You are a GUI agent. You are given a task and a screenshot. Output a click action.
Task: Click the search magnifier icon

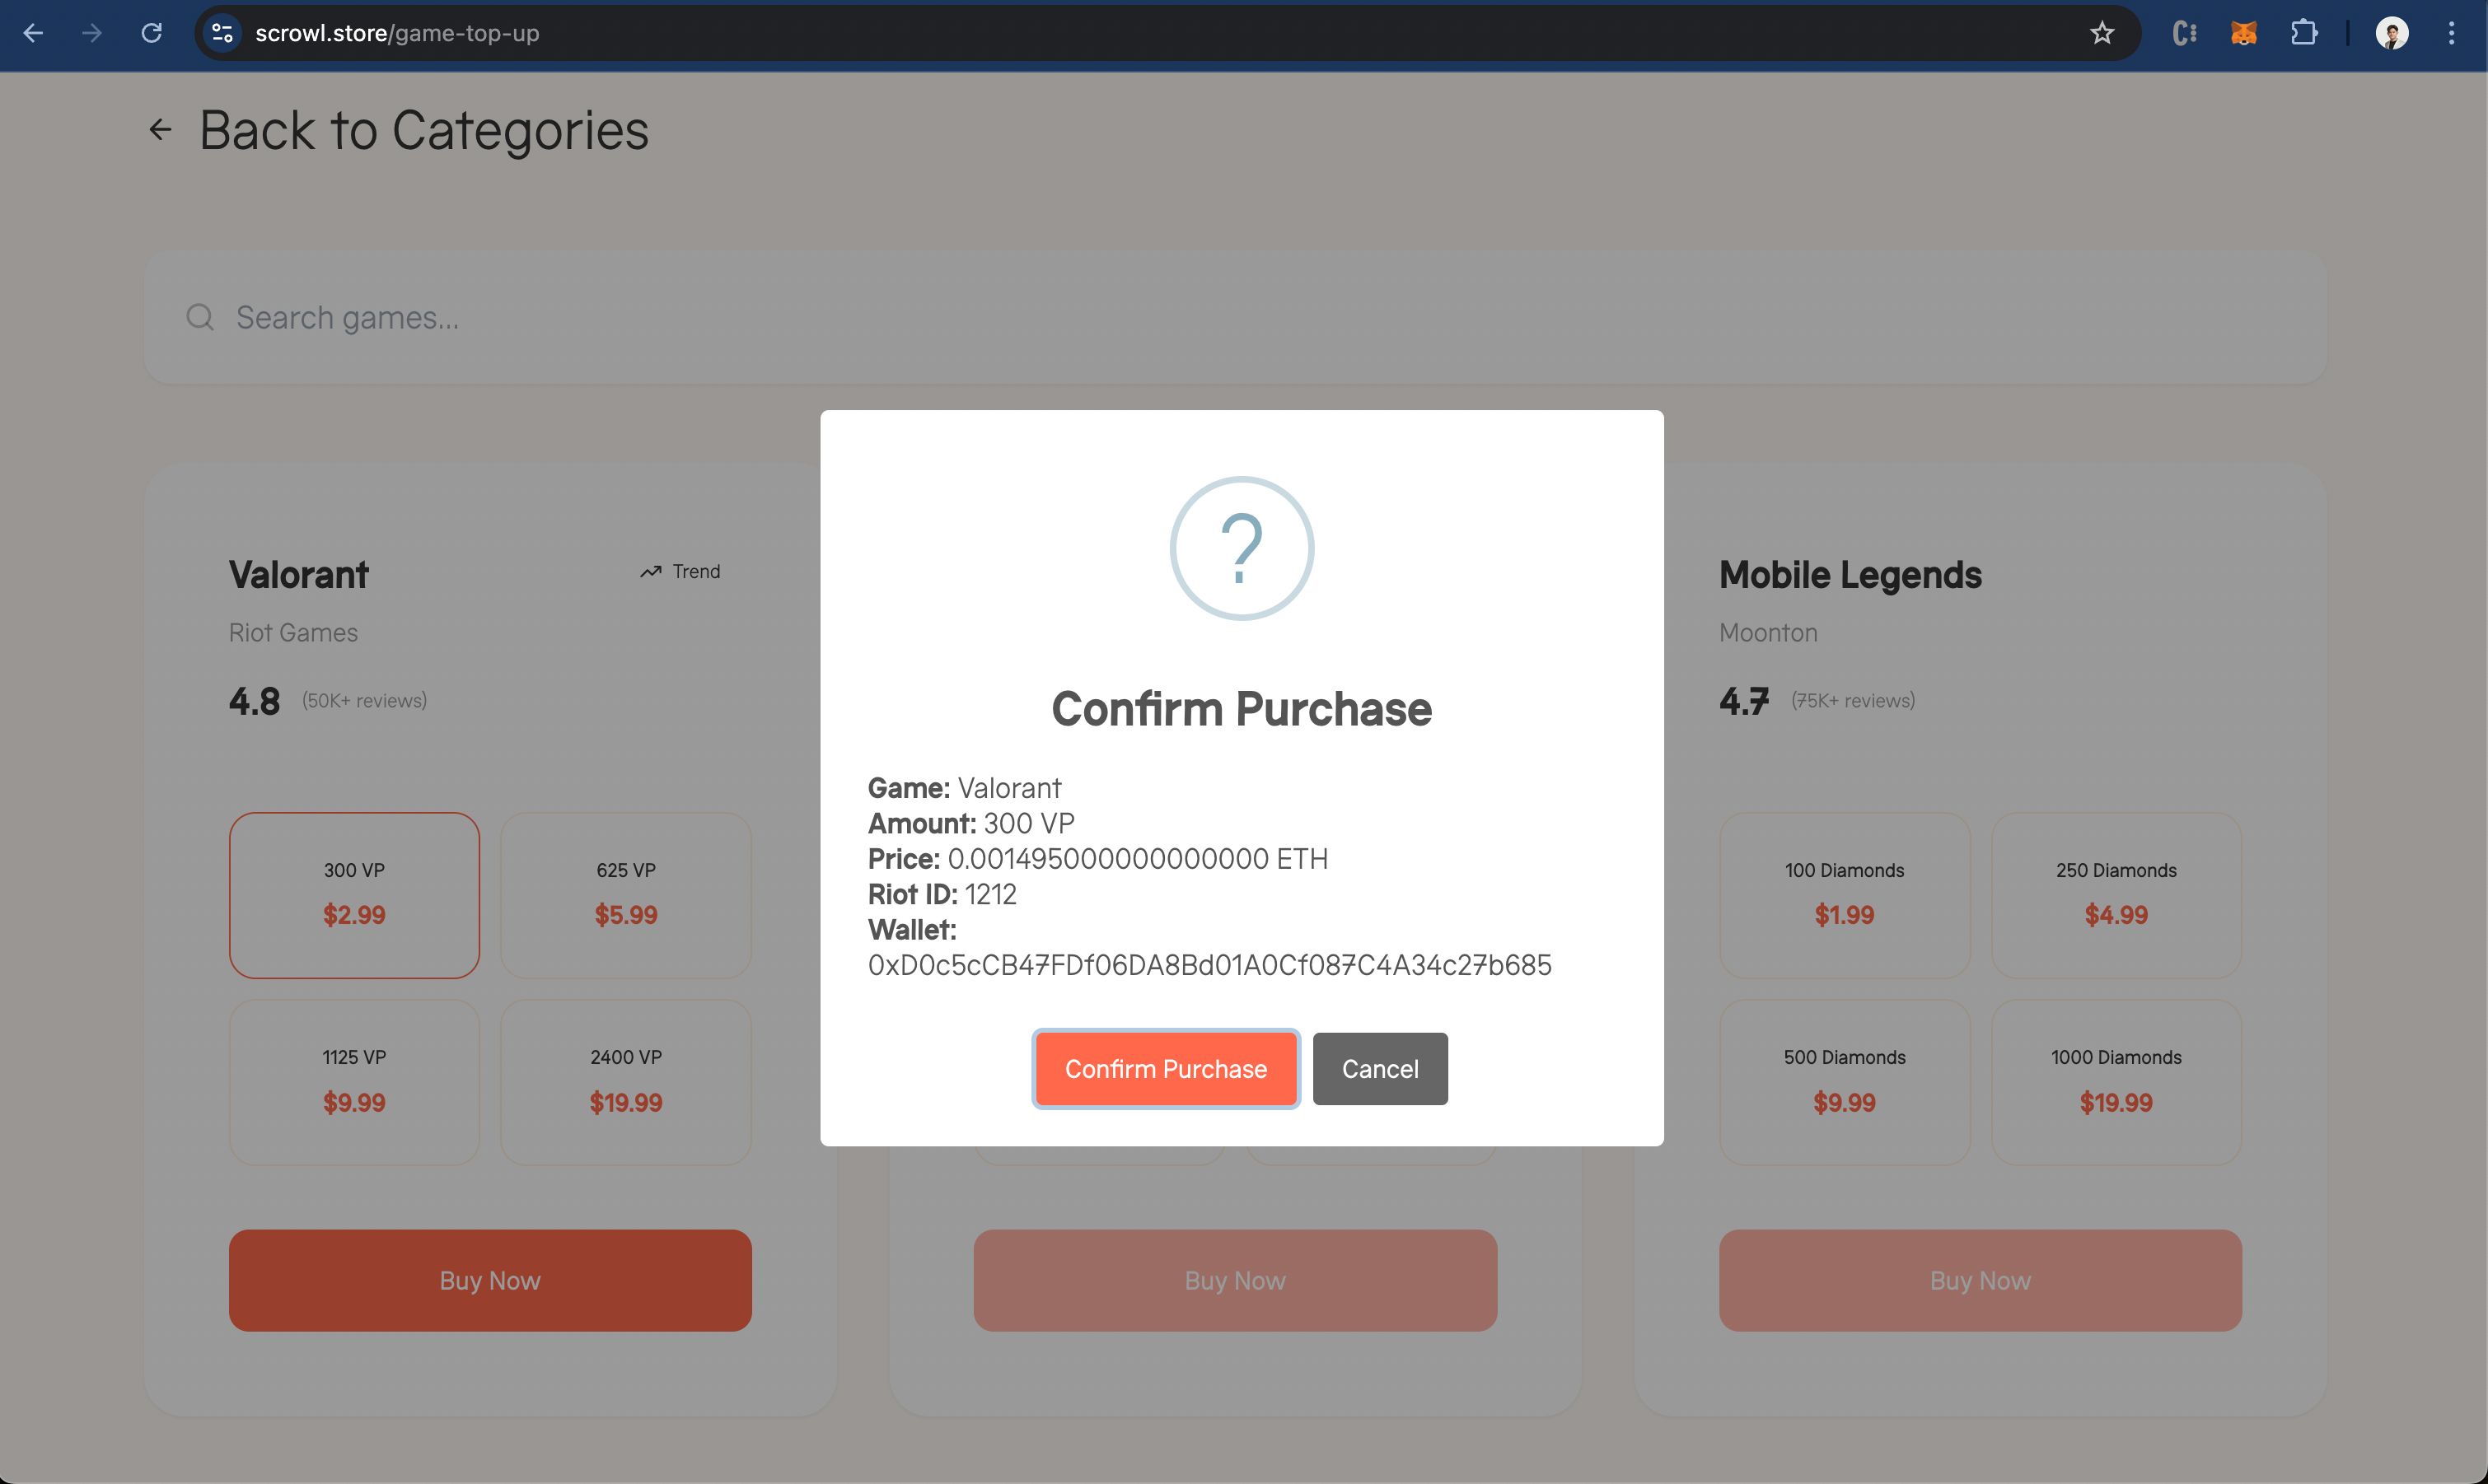click(200, 317)
